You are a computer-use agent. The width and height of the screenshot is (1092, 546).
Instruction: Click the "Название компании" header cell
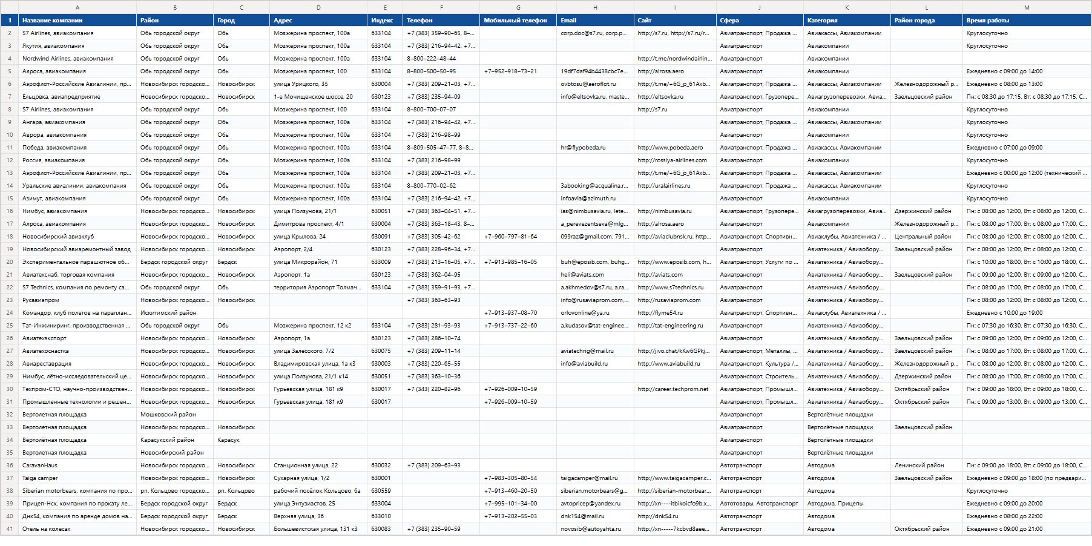pos(77,21)
